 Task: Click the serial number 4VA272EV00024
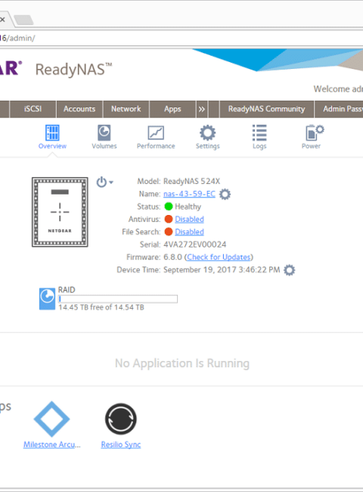tap(194, 244)
